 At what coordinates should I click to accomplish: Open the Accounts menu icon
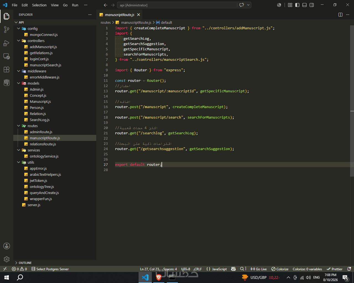click(x=7, y=246)
